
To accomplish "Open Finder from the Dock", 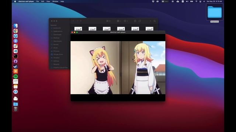I will coord(15,26).
